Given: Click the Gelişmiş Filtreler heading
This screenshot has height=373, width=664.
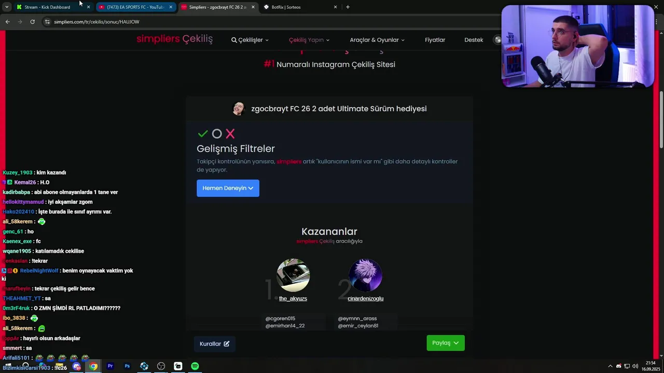Looking at the screenshot, I should click(236, 149).
